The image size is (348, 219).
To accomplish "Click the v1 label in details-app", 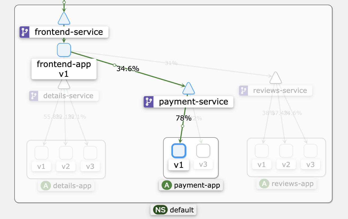I will [41, 166].
